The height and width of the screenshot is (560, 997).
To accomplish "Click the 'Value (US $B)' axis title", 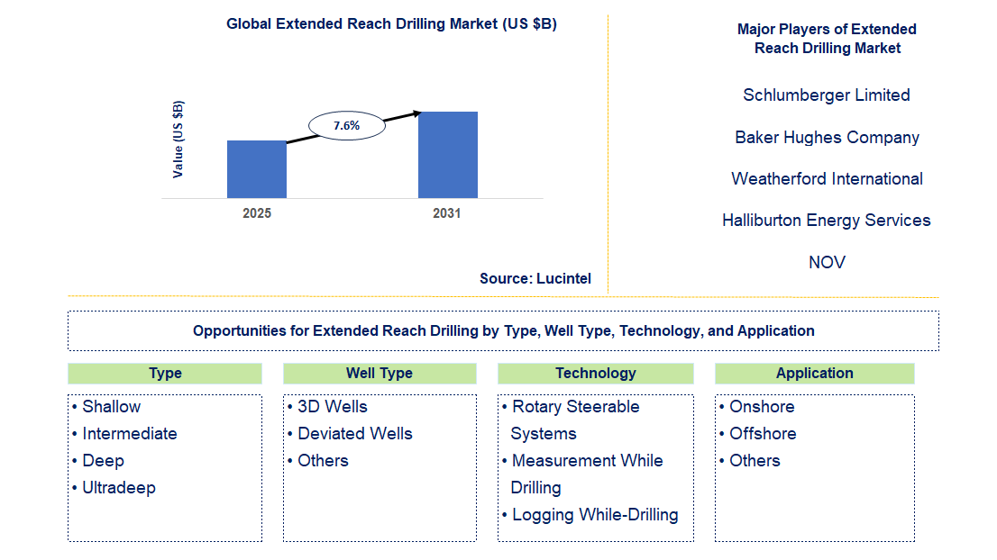I will (178, 139).
